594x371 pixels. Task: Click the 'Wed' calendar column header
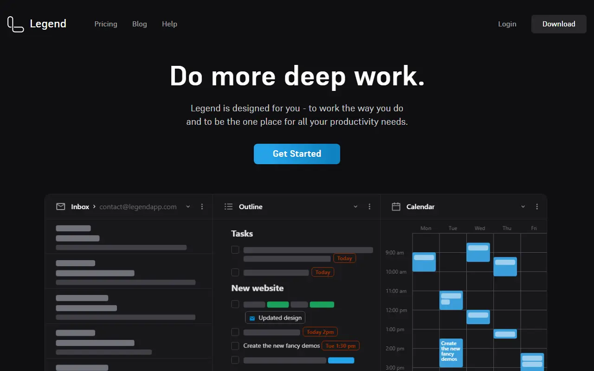point(480,228)
